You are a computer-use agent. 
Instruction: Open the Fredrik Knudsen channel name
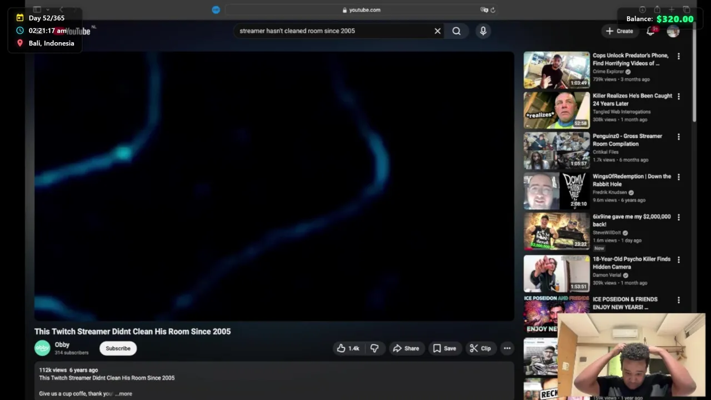[609, 192]
